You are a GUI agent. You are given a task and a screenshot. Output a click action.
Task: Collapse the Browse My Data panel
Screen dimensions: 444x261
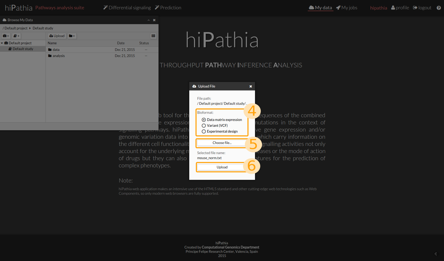148,20
